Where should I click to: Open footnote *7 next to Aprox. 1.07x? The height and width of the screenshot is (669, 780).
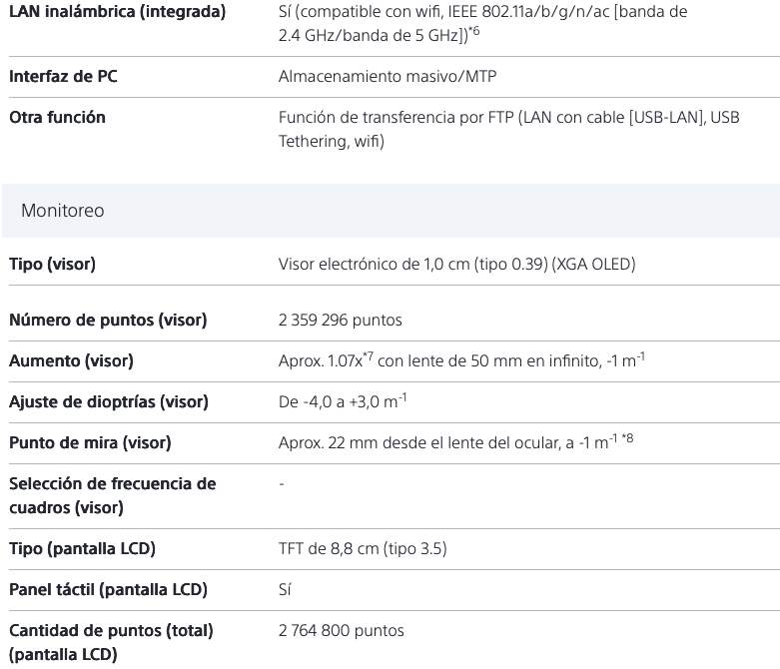[x=368, y=356]
